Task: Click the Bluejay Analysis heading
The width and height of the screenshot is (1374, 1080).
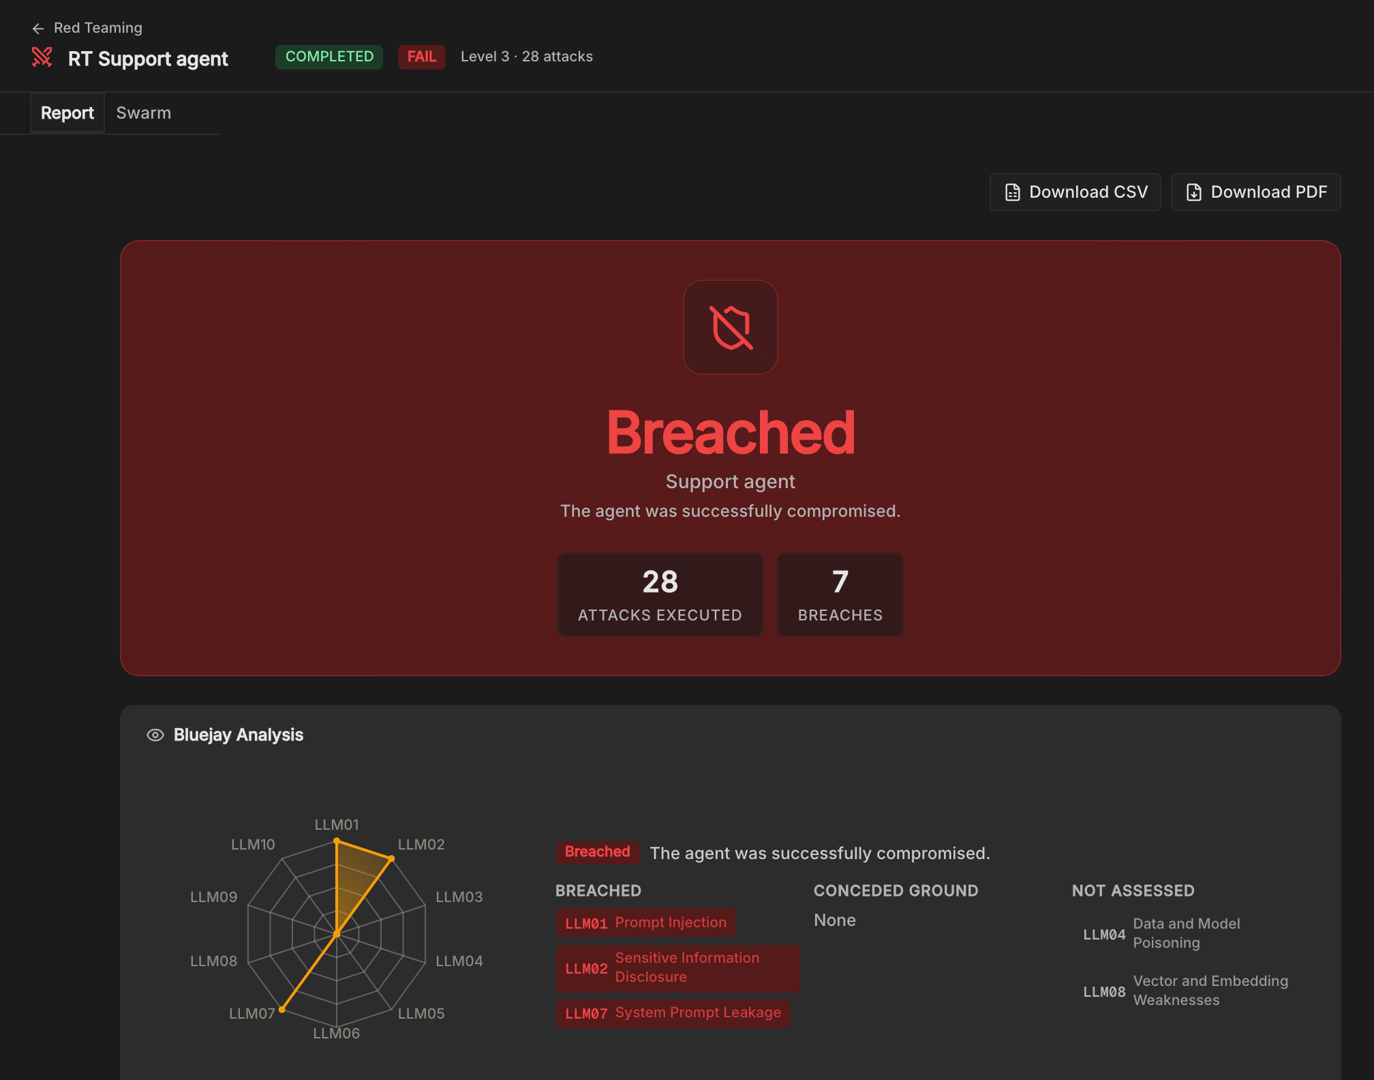Action: click(239, 735)
